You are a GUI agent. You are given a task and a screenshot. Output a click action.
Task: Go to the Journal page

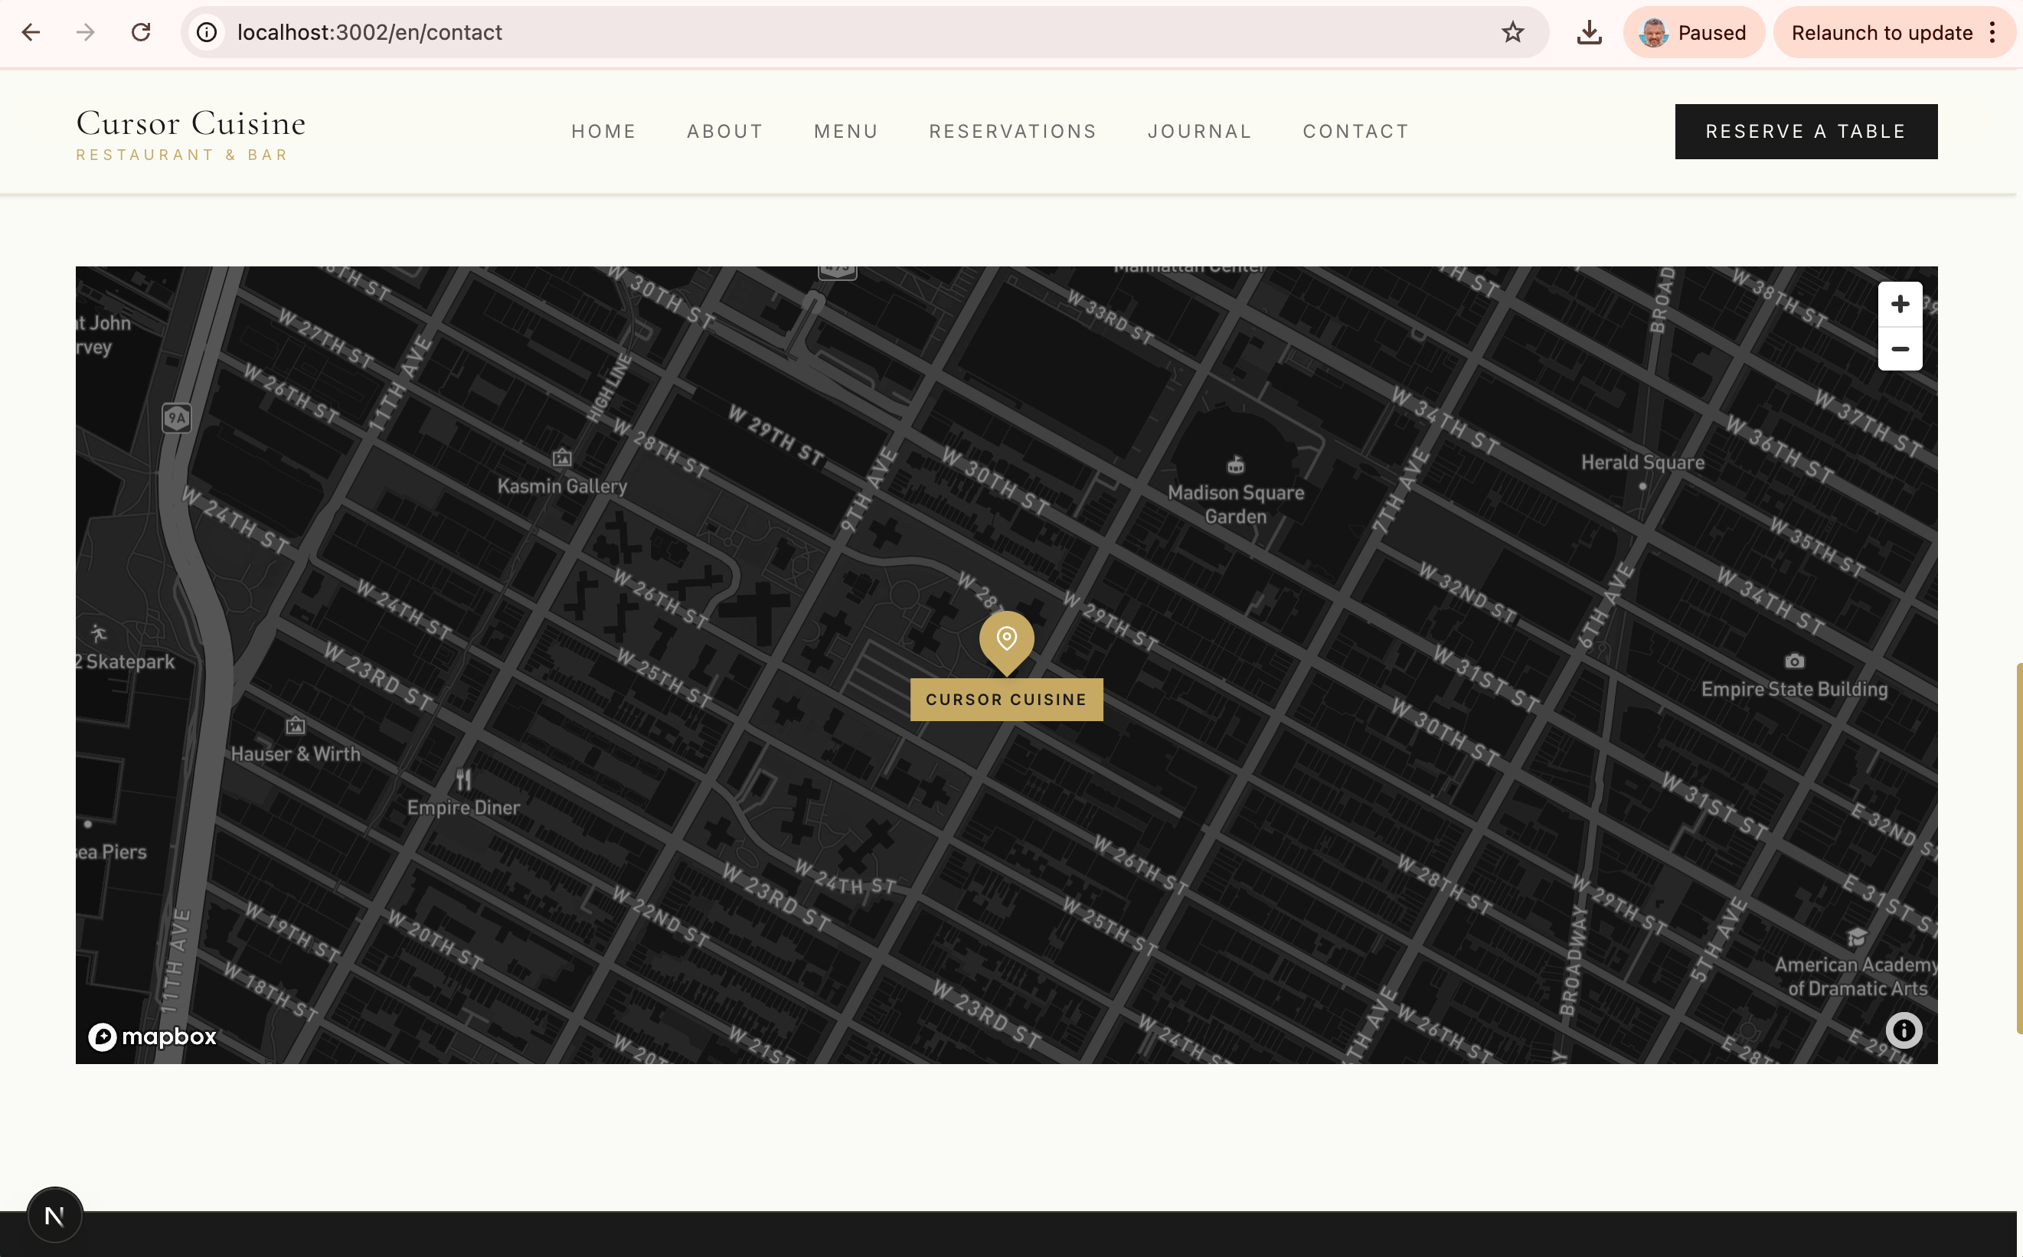point(1199,132)
